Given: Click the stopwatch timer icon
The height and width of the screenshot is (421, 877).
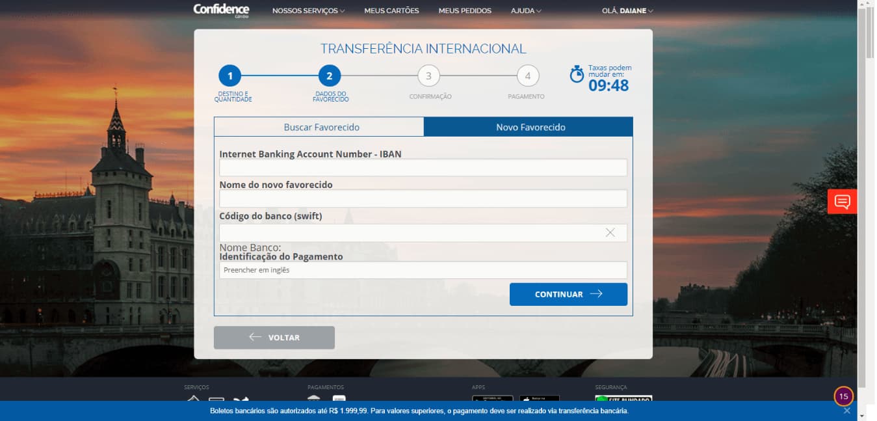Looking at the screenshot, I should click(577, 74).
